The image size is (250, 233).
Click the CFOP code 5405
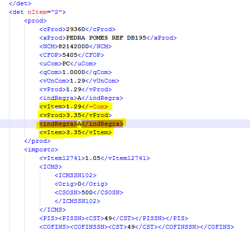70,55
